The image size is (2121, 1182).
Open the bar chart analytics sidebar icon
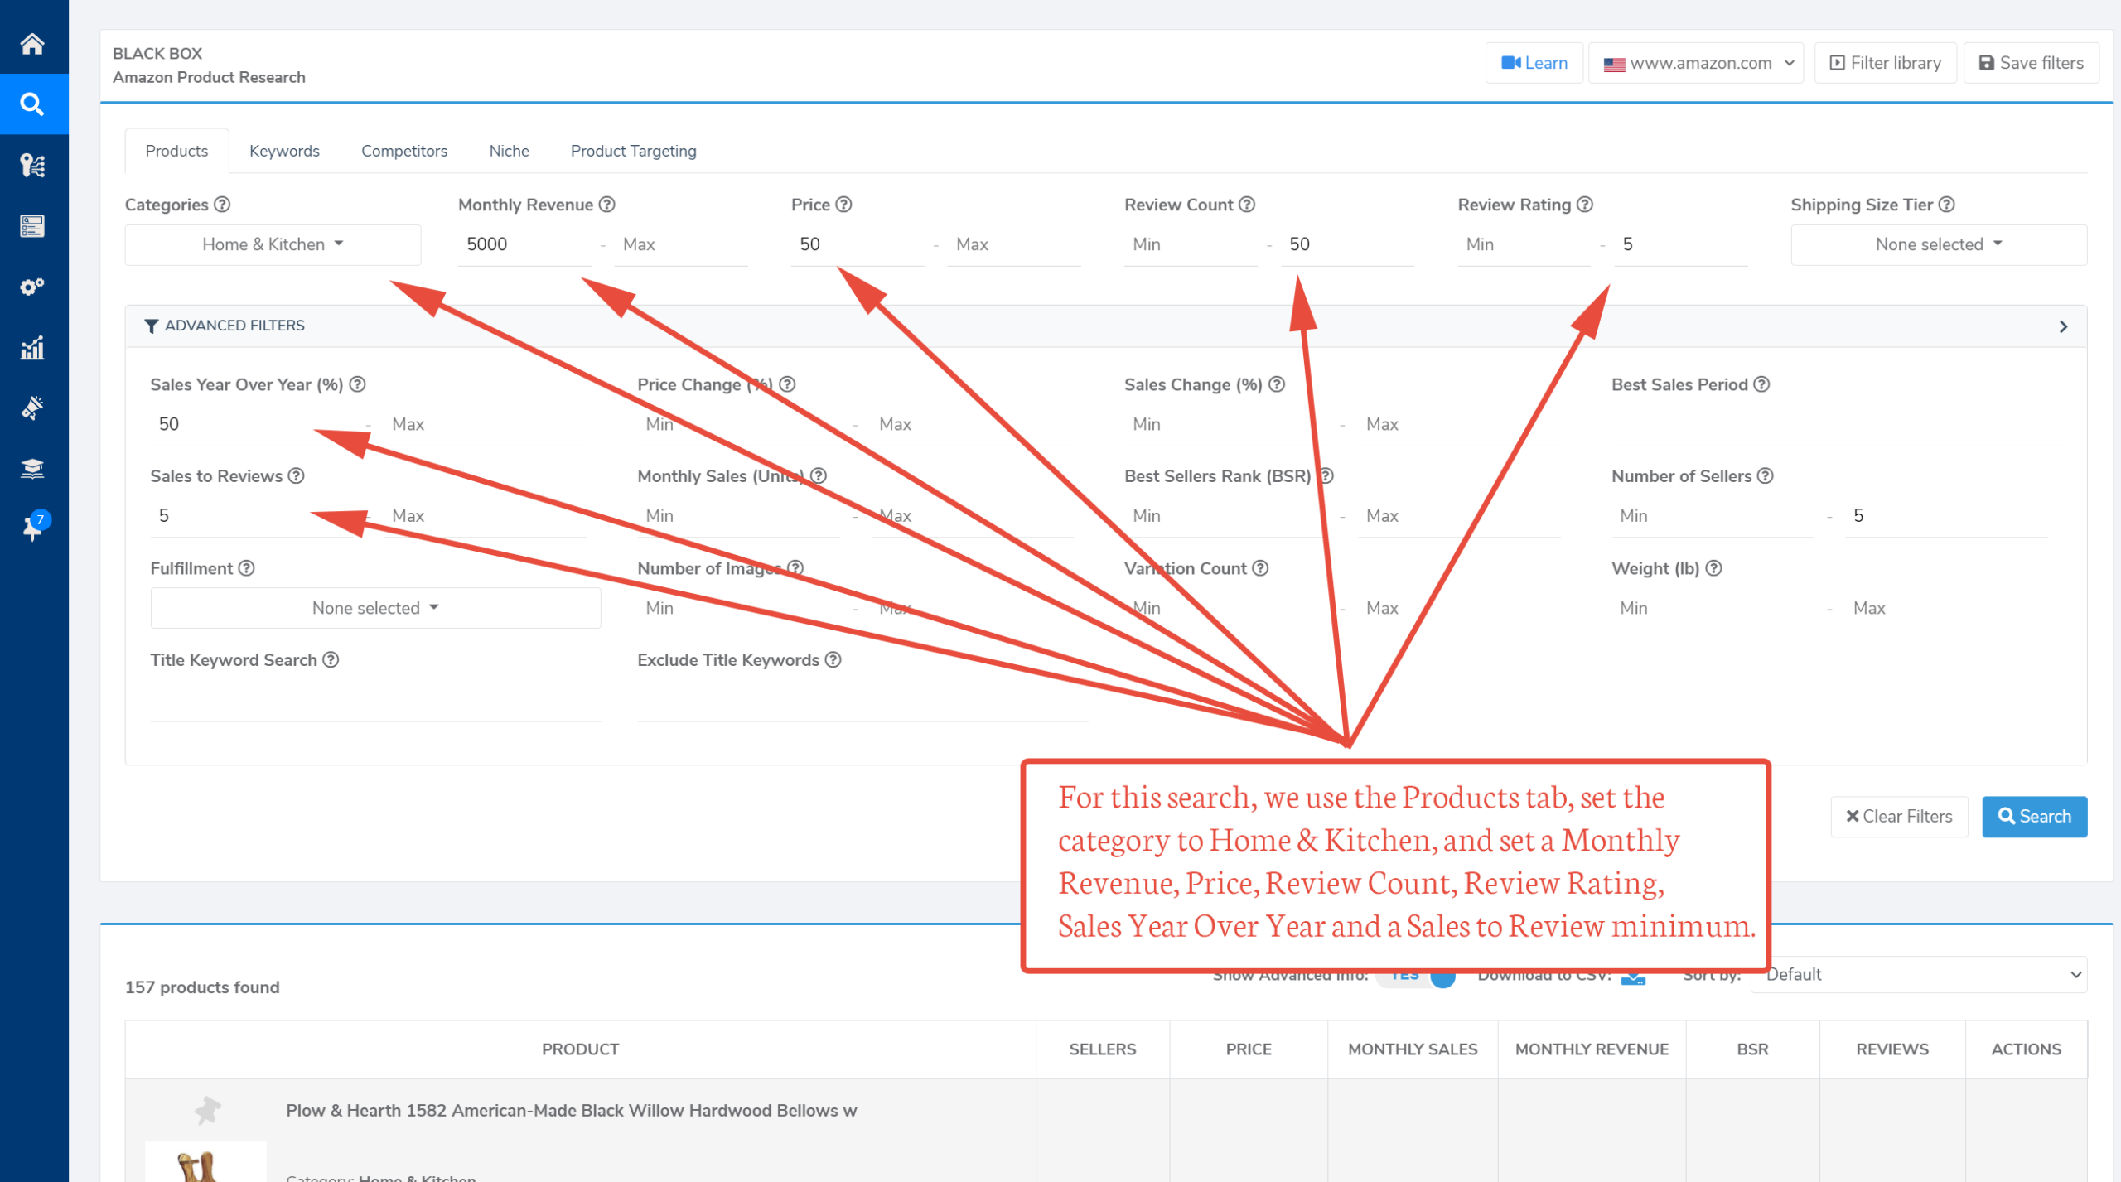coord(32,348)
